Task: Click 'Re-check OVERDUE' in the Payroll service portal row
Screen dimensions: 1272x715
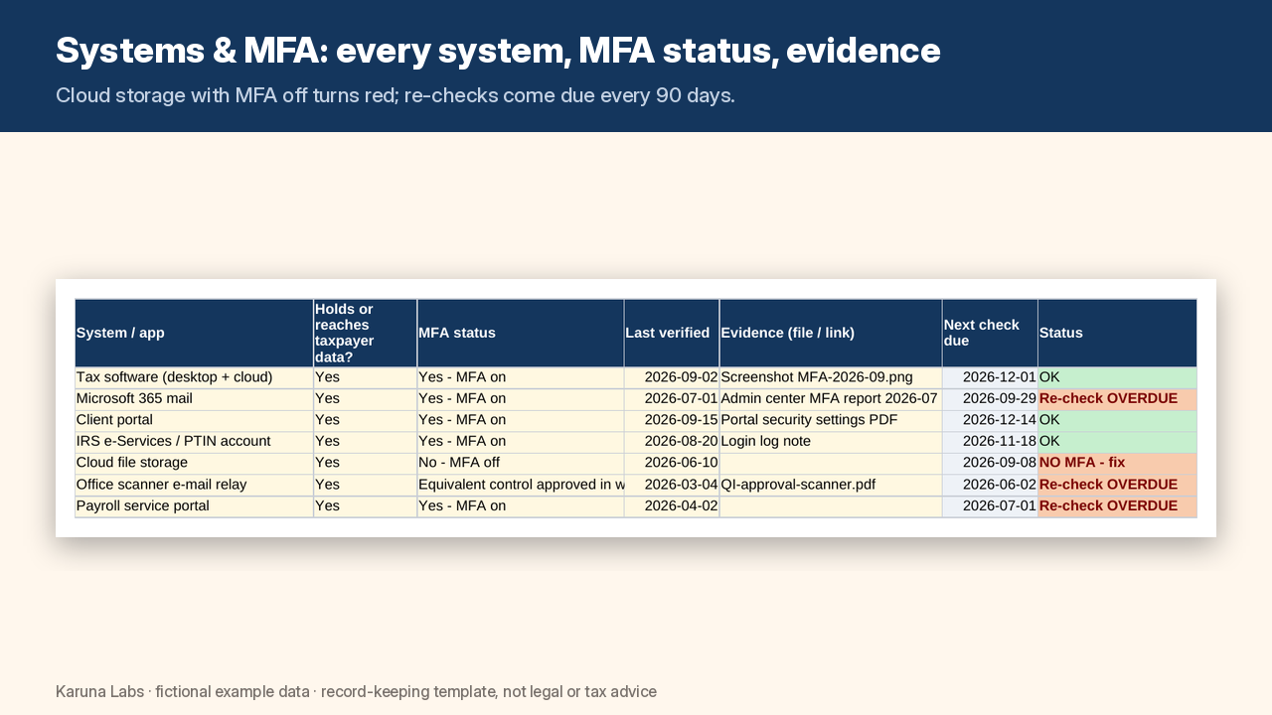Action: pos(1117,506)
